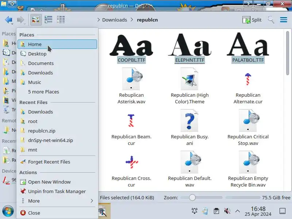Expand 5 more Places

tap(57, 92)
